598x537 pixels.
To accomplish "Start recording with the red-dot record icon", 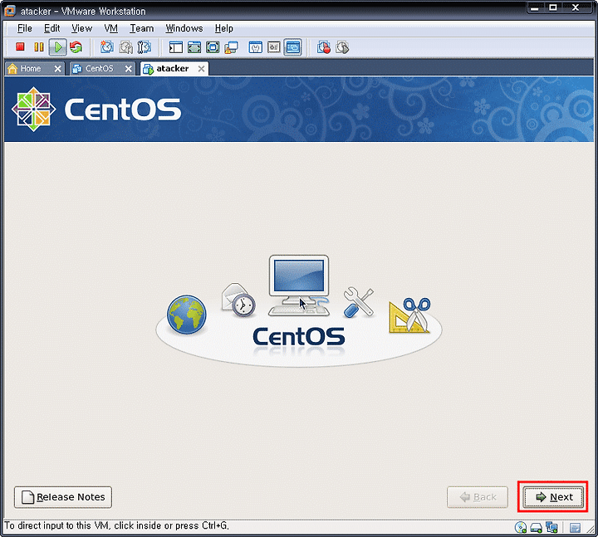I will click(x=324, y=47).
